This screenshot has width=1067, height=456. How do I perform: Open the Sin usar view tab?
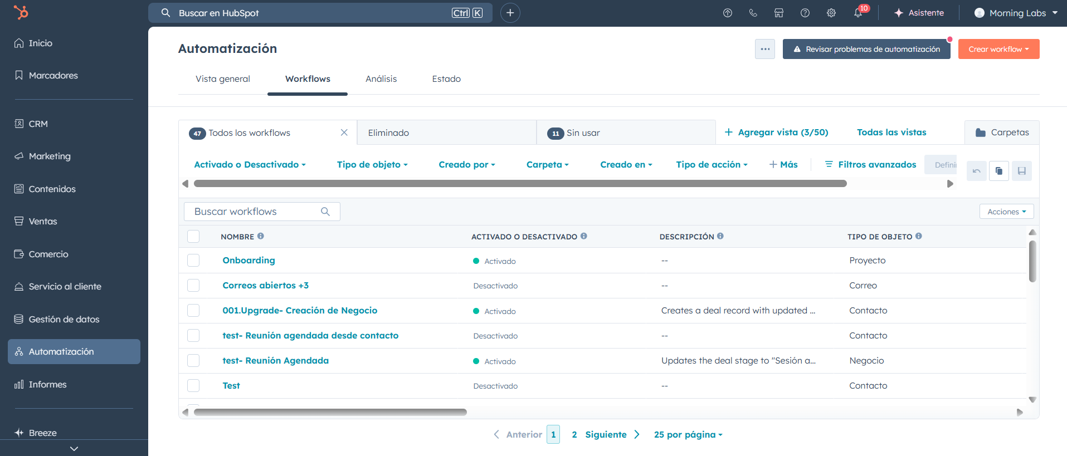pos(583,133)
